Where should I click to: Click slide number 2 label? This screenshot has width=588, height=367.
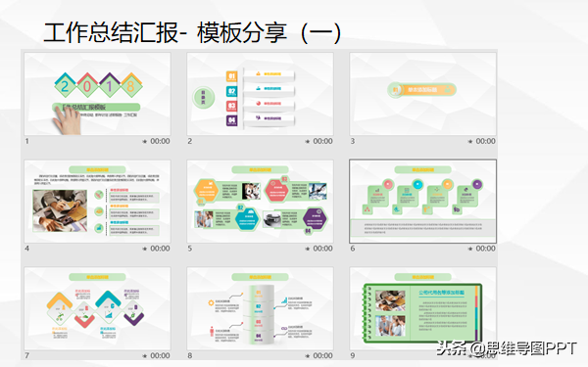(190, 141)
